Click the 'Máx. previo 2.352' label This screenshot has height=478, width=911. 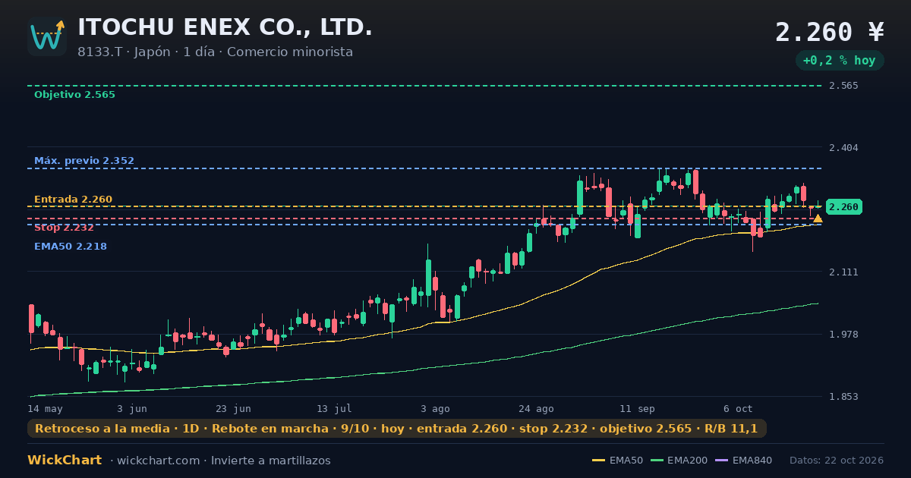pyautogui.click(x=84, y=161)
